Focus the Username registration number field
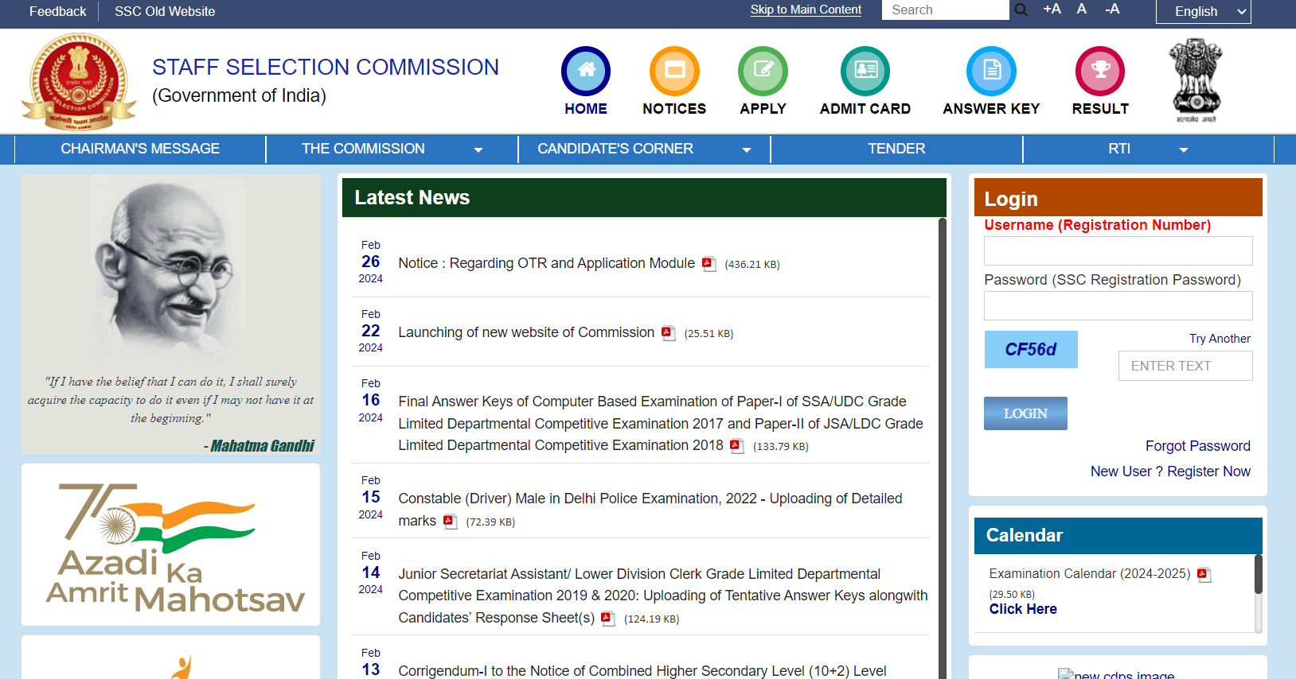The width and height of the screenshot is (1296, 679). 1118,250
